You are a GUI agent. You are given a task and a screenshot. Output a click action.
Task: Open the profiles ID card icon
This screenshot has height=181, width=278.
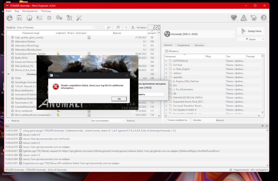click(x=39, y=18)
